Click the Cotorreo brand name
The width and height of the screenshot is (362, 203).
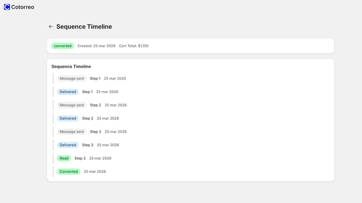point(23,7)
